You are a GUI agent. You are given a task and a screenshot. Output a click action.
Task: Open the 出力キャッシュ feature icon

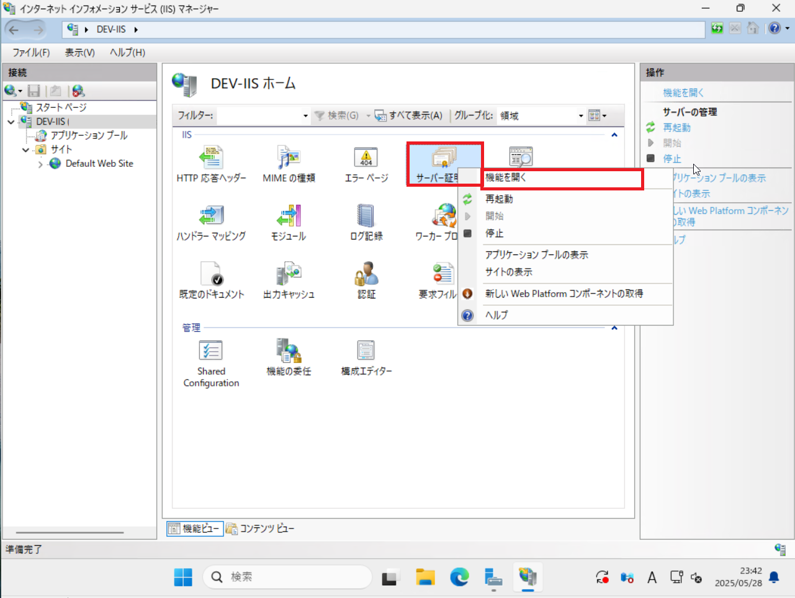point(289,280)
